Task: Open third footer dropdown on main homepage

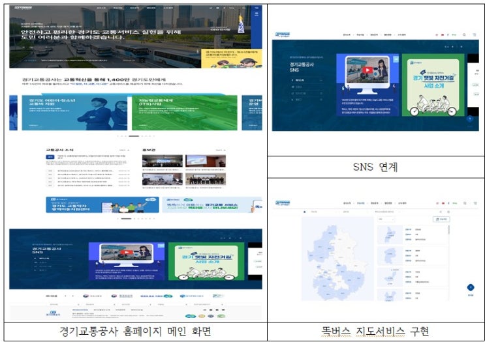Action: coord(136,304)
